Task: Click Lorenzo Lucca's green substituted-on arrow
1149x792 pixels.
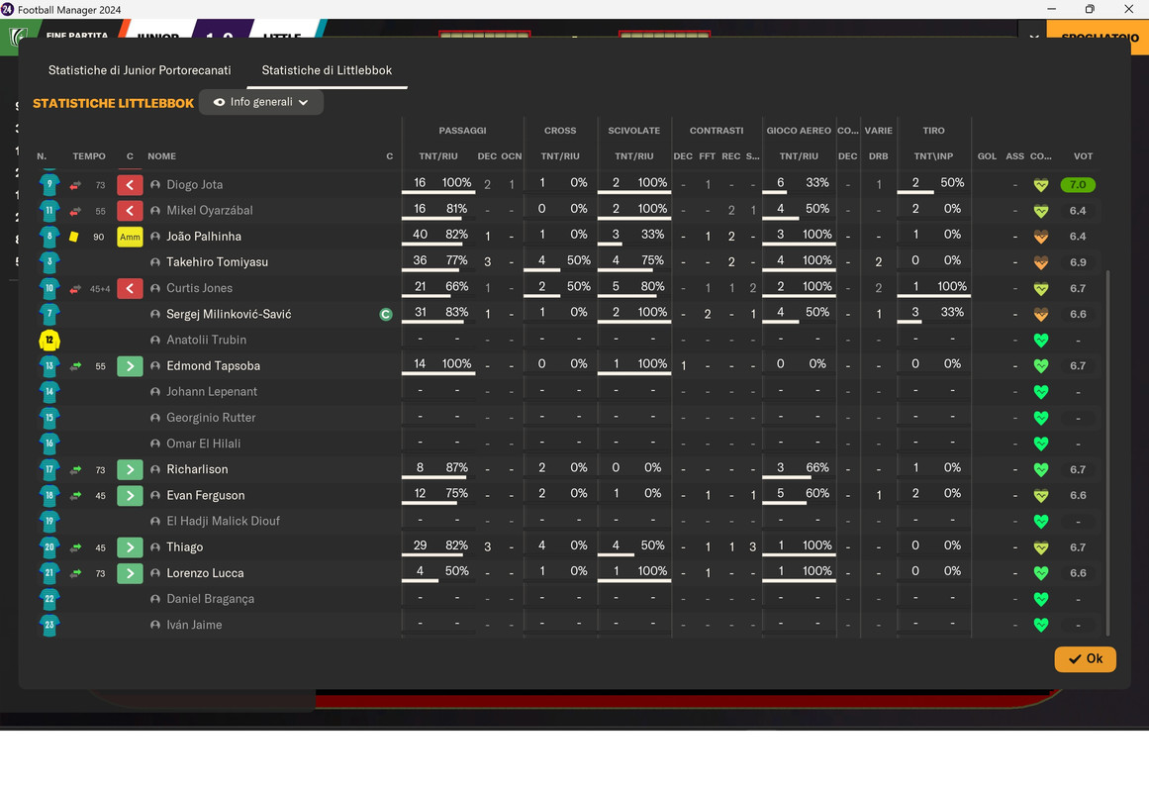Action: point(130,573)
